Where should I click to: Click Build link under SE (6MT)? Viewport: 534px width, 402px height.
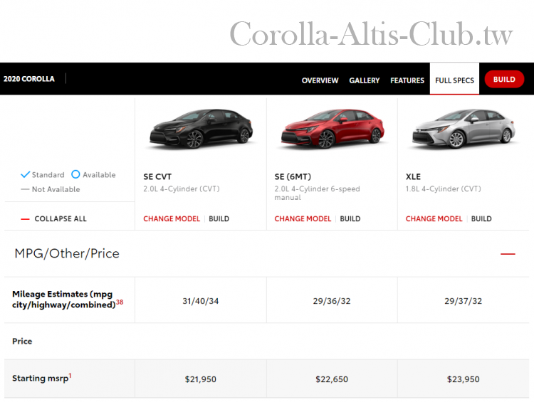tap(350, 219)
